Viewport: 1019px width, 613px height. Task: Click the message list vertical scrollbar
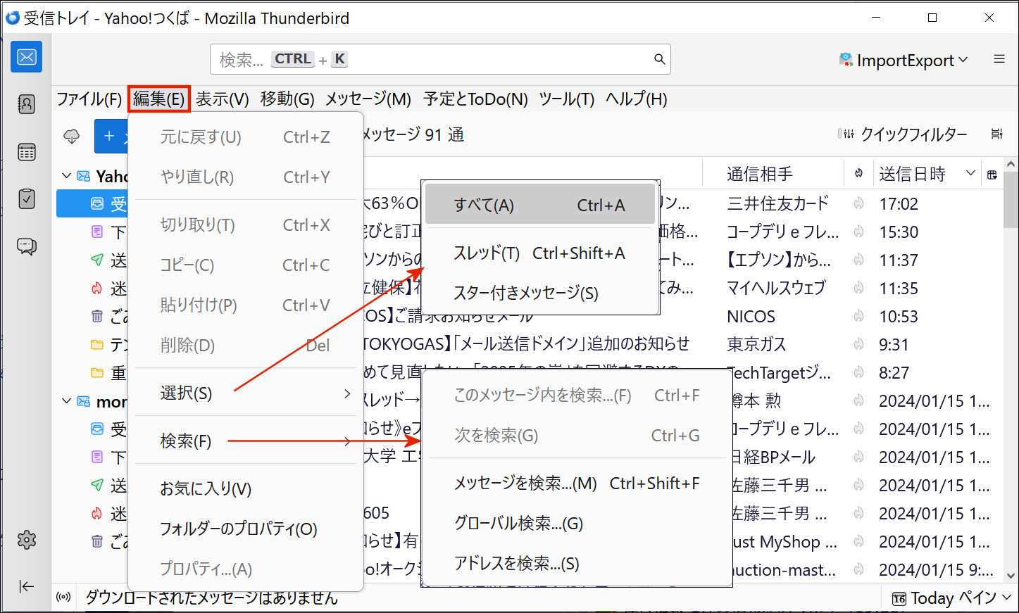pyautogui.click(x=1011, y=352)
